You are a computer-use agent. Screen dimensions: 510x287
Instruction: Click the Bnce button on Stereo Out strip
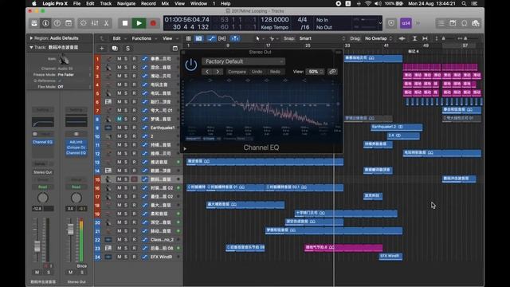tap(81, 265)
